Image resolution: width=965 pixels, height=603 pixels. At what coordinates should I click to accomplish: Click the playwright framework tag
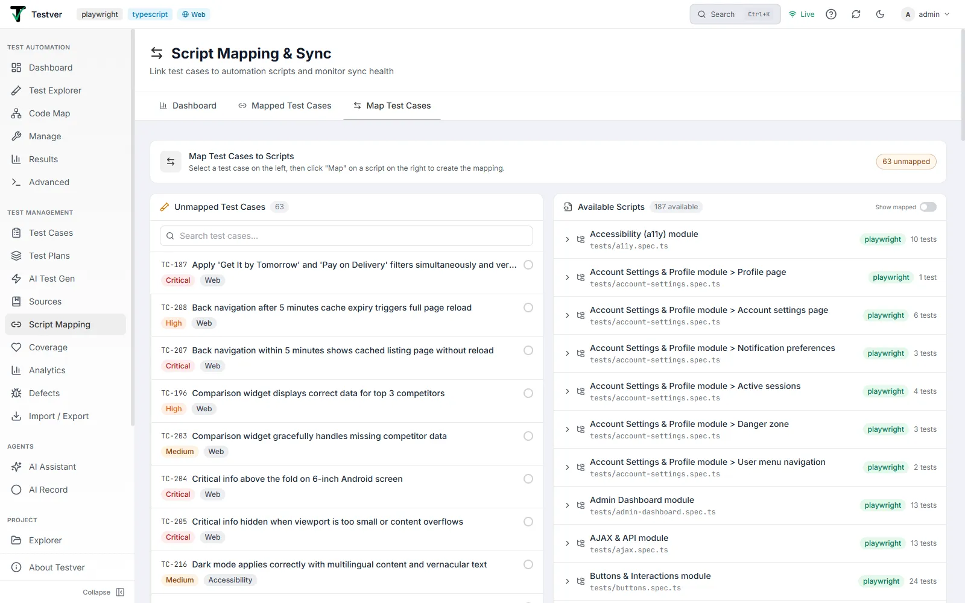100,14
